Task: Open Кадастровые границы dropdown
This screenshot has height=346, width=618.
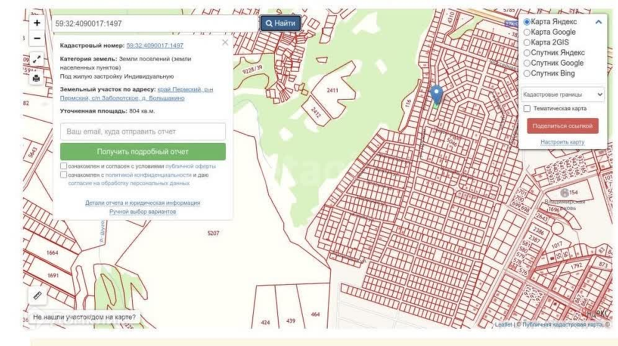Action: (x=562, y=94)
